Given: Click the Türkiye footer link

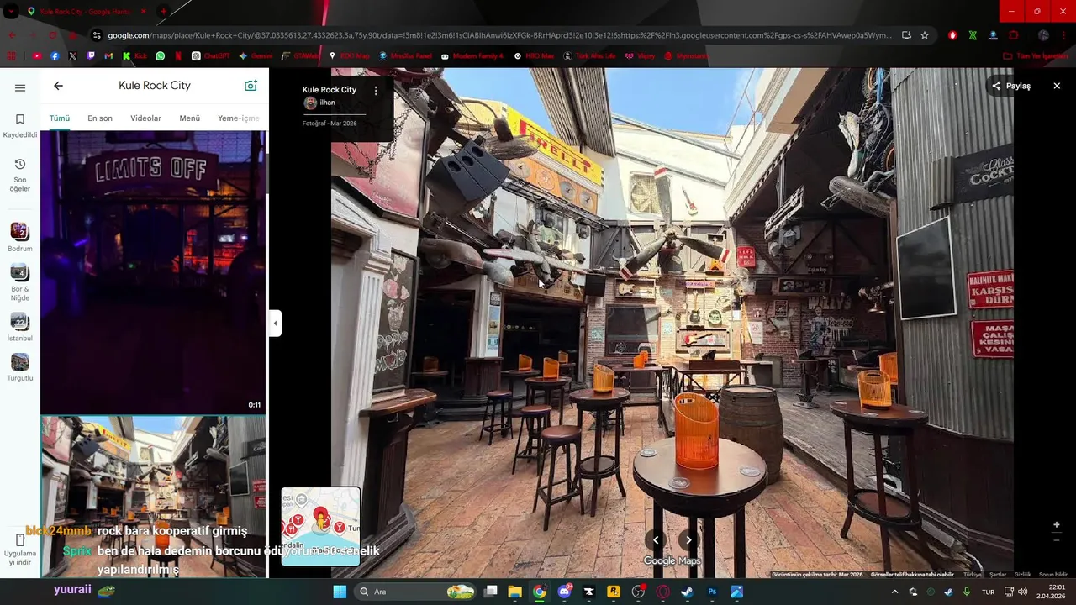Looking at the screenshot, I should (973, 575).
